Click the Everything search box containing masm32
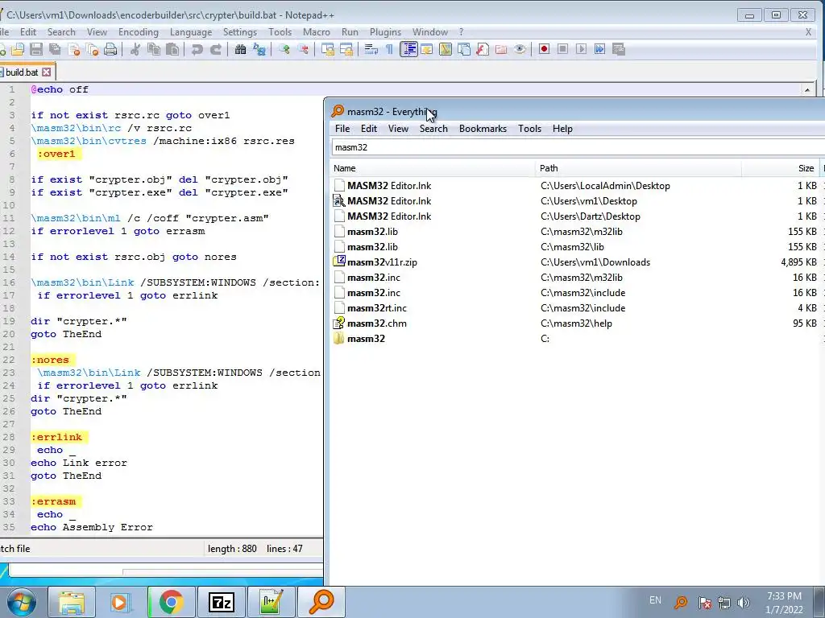The width and height of the screenshot is (825, 618). 578,147
